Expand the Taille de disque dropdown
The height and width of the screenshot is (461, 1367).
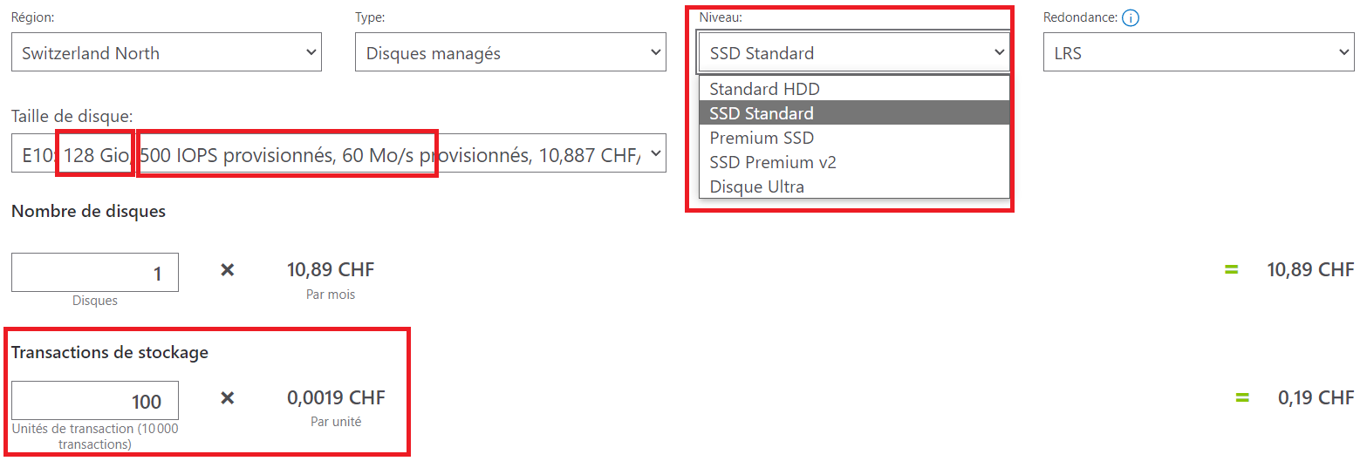click(338, 153)
